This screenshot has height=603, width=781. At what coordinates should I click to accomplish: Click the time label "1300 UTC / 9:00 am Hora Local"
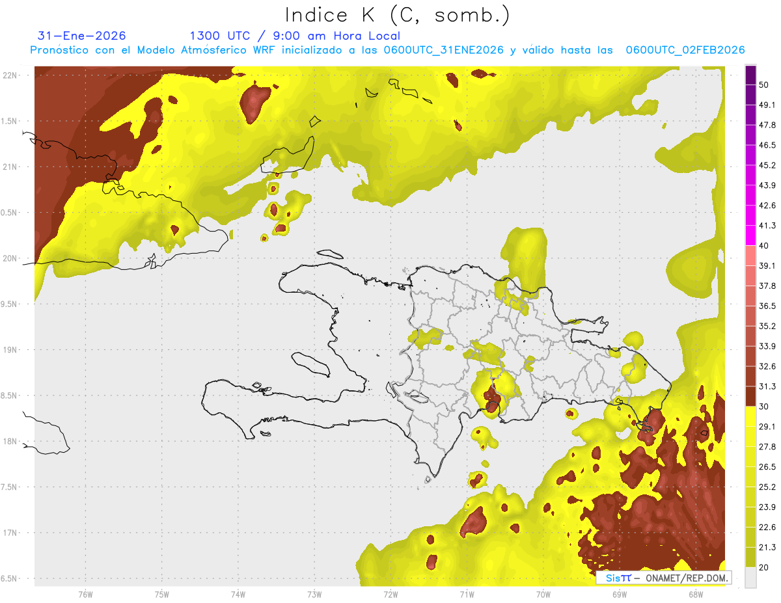pyautogui.click(x=295, y=36)
